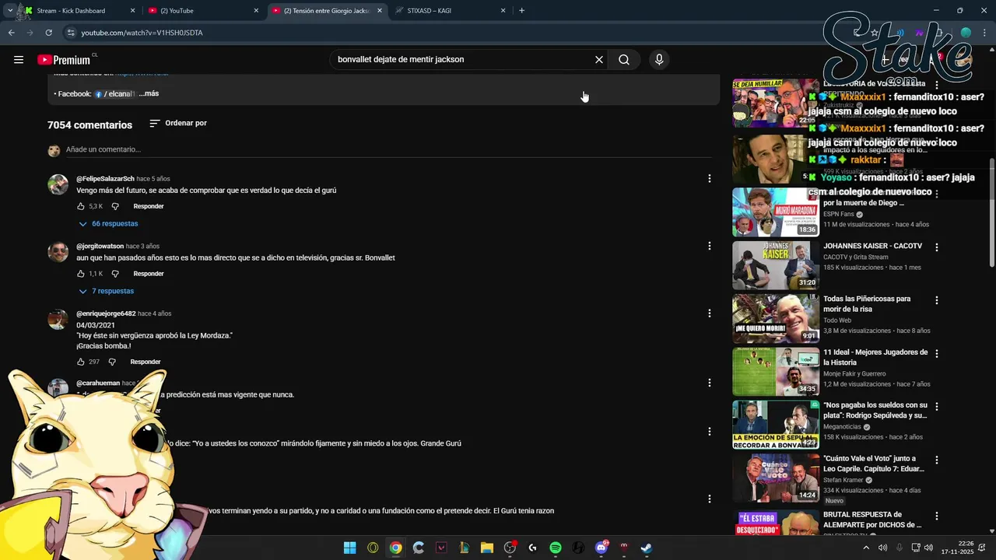Open Discord from the taskbar
The height and width of the screenshot is (560, 996).
(601, 548)
